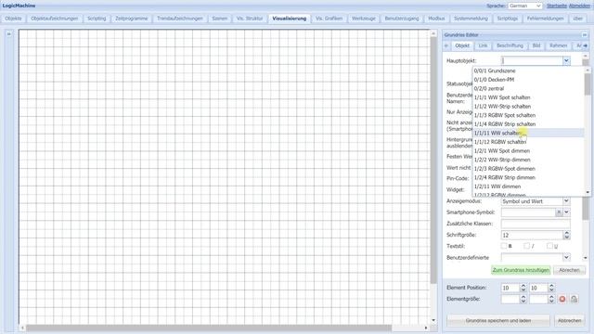The image size is (594, 334).
Task: Switch editor to the Beschriftung tab
Action: [510, 45]
